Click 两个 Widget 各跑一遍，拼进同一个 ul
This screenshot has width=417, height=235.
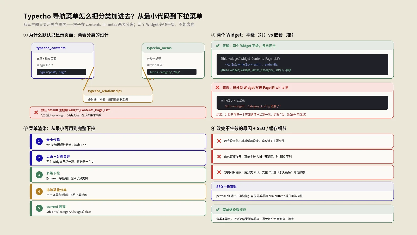click(x=70, y=162)
